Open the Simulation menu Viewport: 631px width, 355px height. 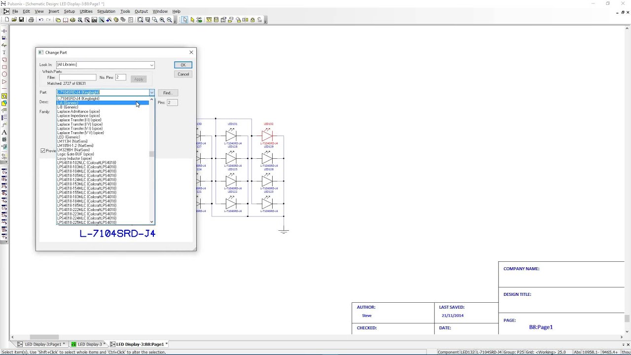tap(106, 11)
